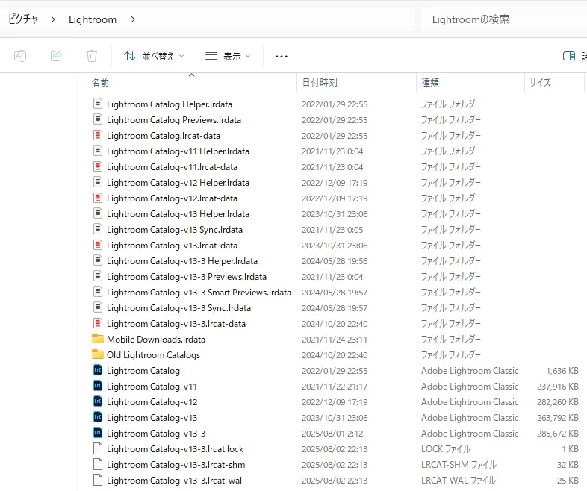Select Lightroom Catalog-v13-3 Helper.lrdata icon

click(97, 260)
